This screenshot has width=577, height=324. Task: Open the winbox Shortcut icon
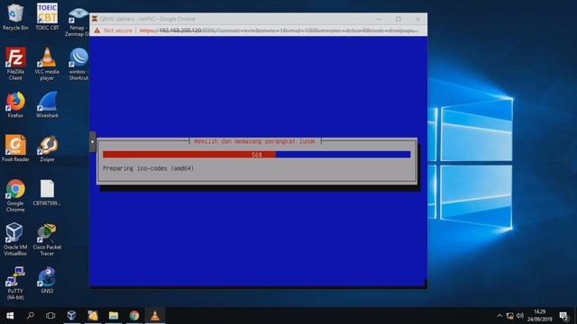tap(78, 64)
